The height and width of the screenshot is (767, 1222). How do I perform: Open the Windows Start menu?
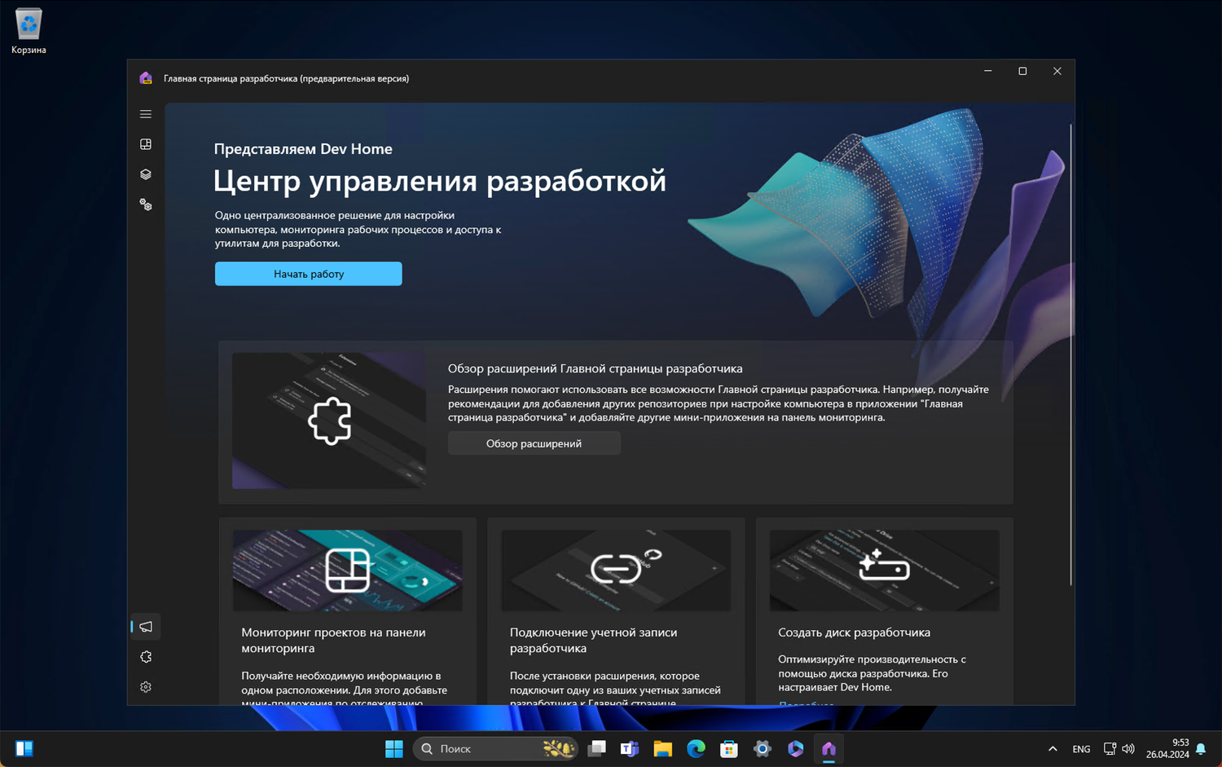point(394,748)
